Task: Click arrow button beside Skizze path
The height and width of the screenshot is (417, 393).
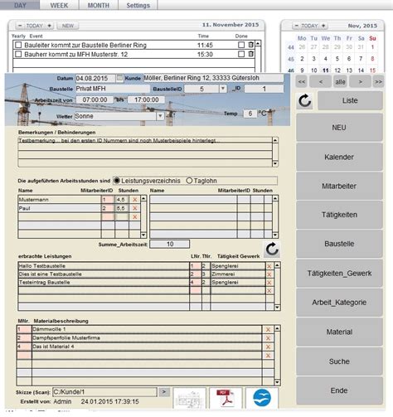Action: 164,392
